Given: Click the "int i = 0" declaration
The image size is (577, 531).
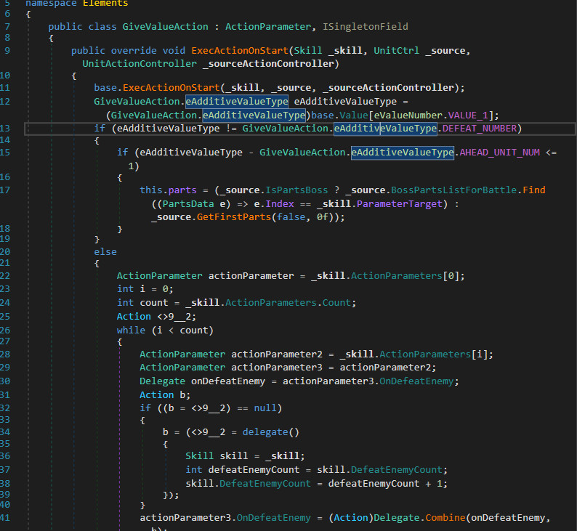Looking at the screenshot, I should [145, 289].
